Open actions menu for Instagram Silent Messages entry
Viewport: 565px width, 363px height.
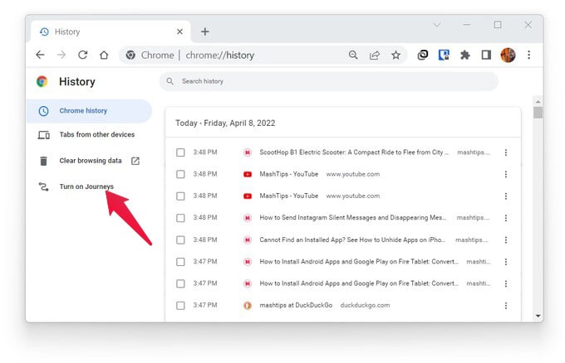(x=506, y=218)
